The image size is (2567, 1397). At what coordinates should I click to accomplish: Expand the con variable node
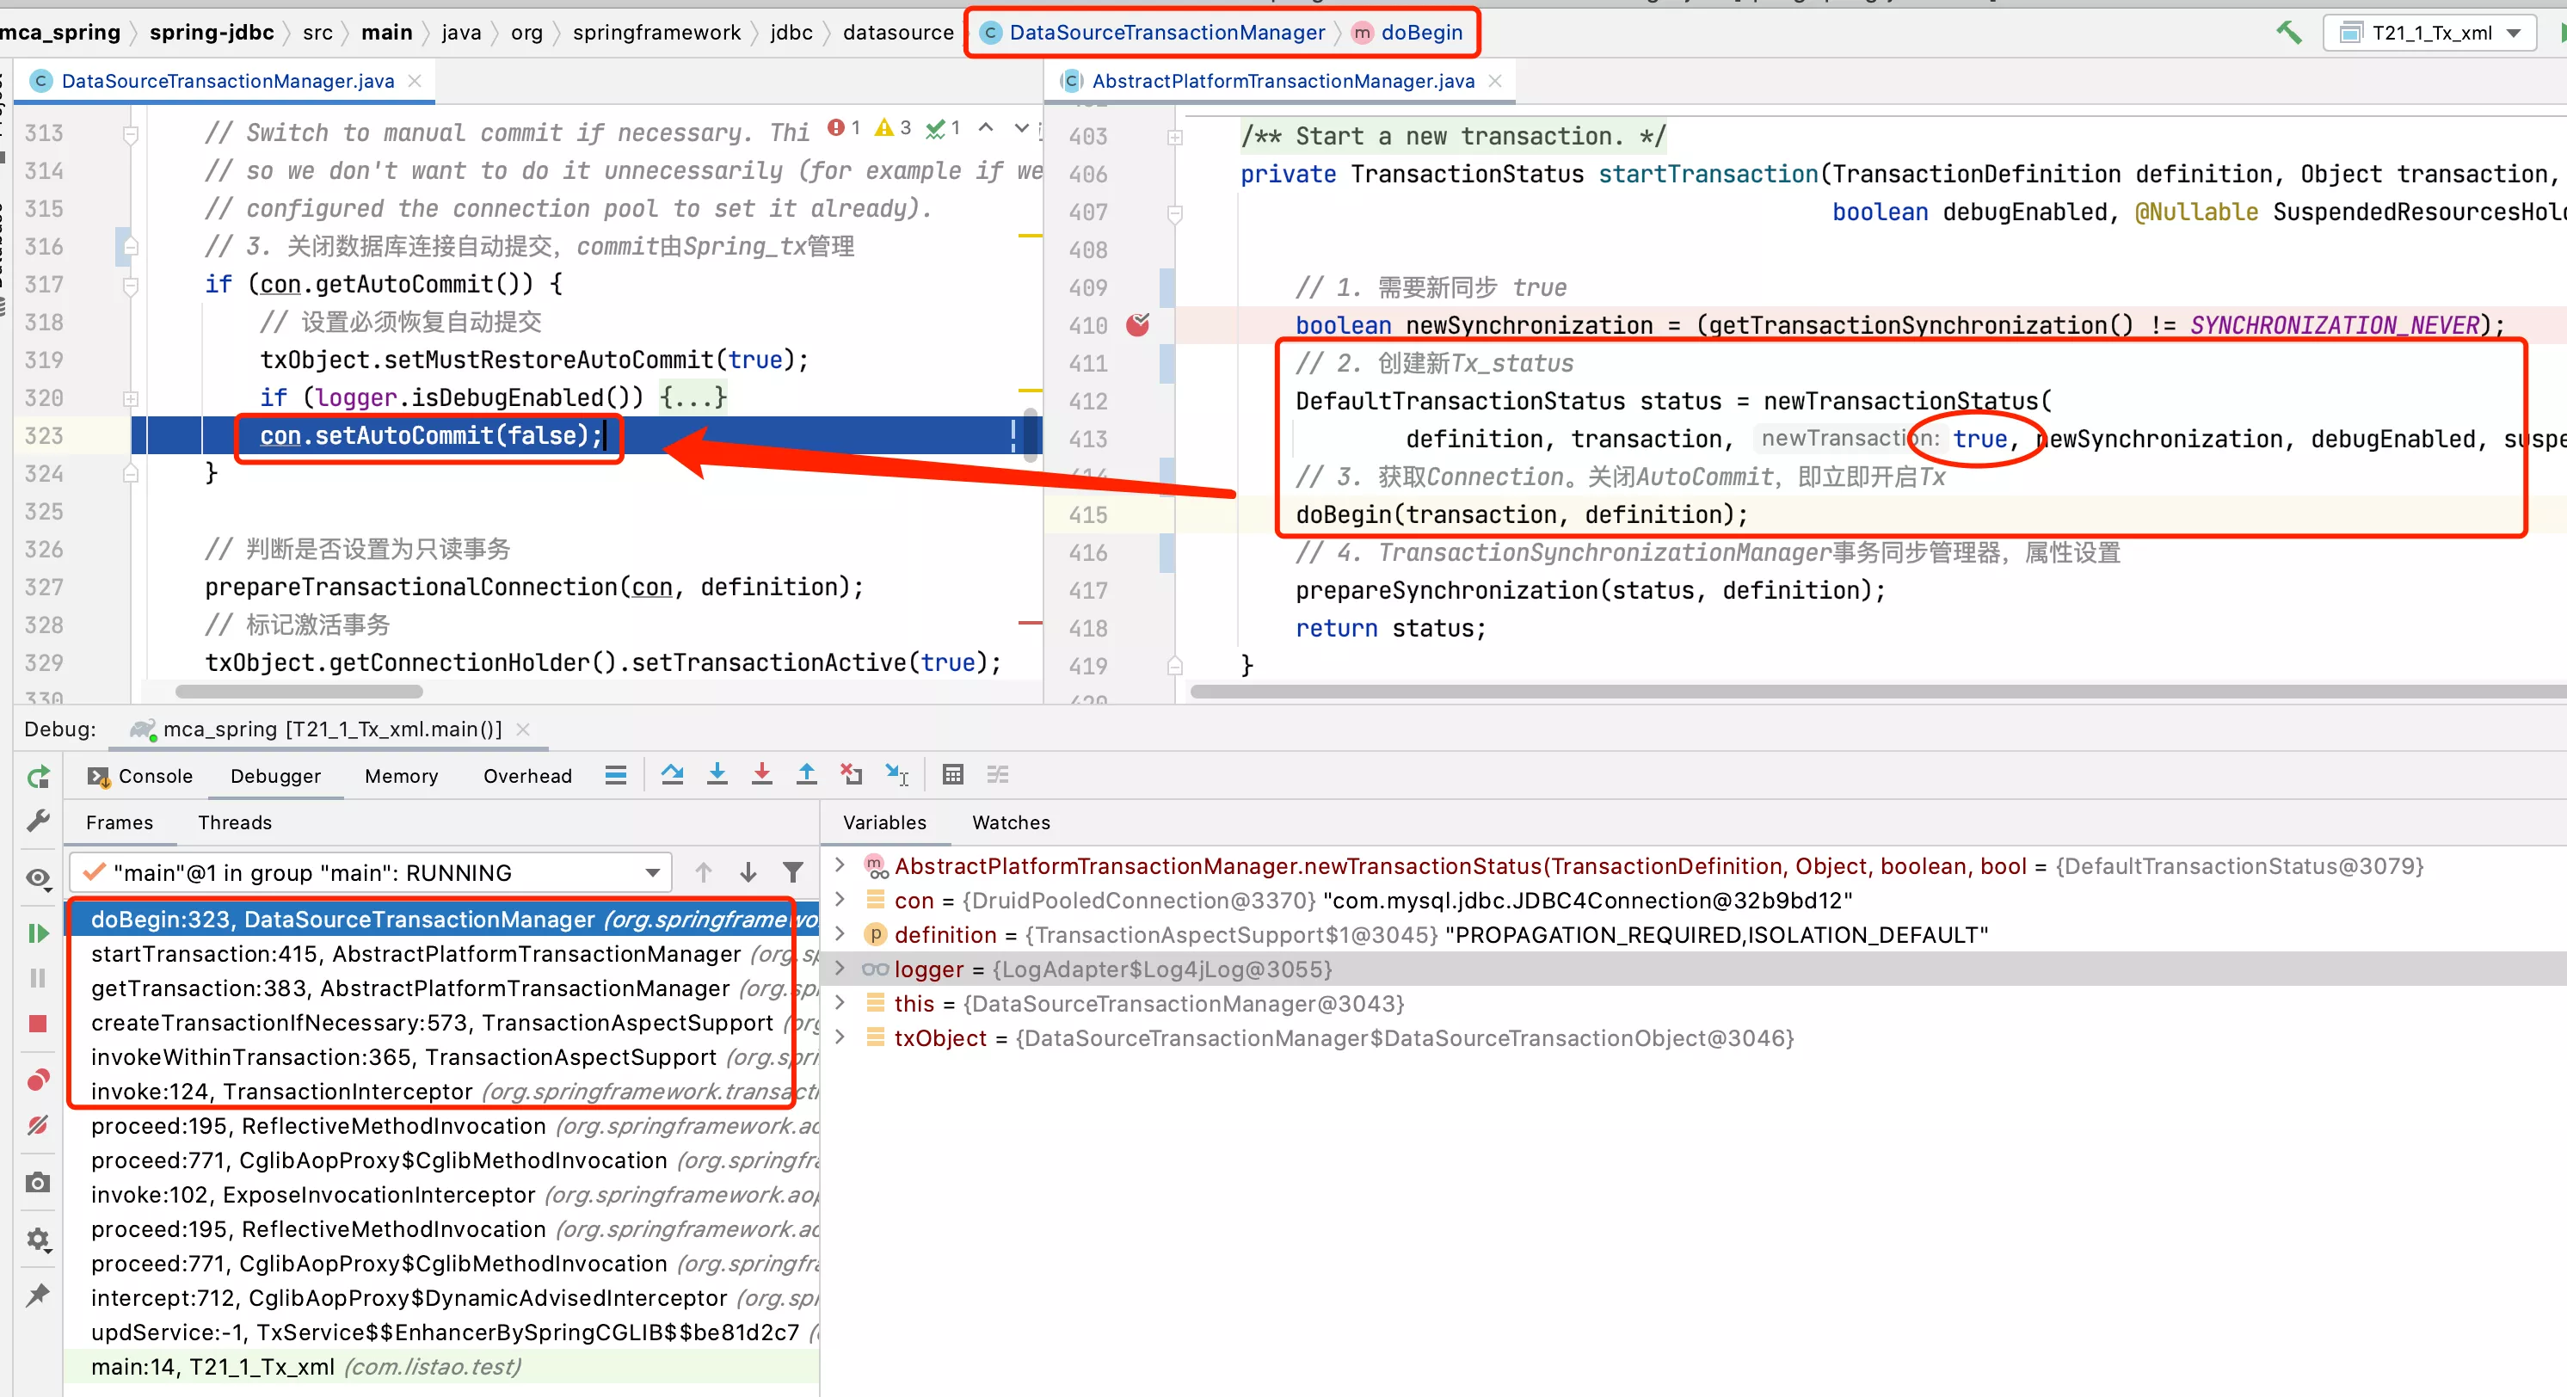840,900
